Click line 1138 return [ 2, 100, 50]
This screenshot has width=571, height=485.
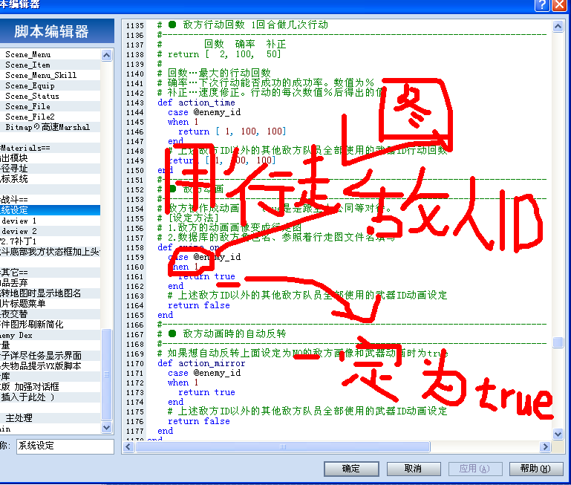click(x=219, y=54)
